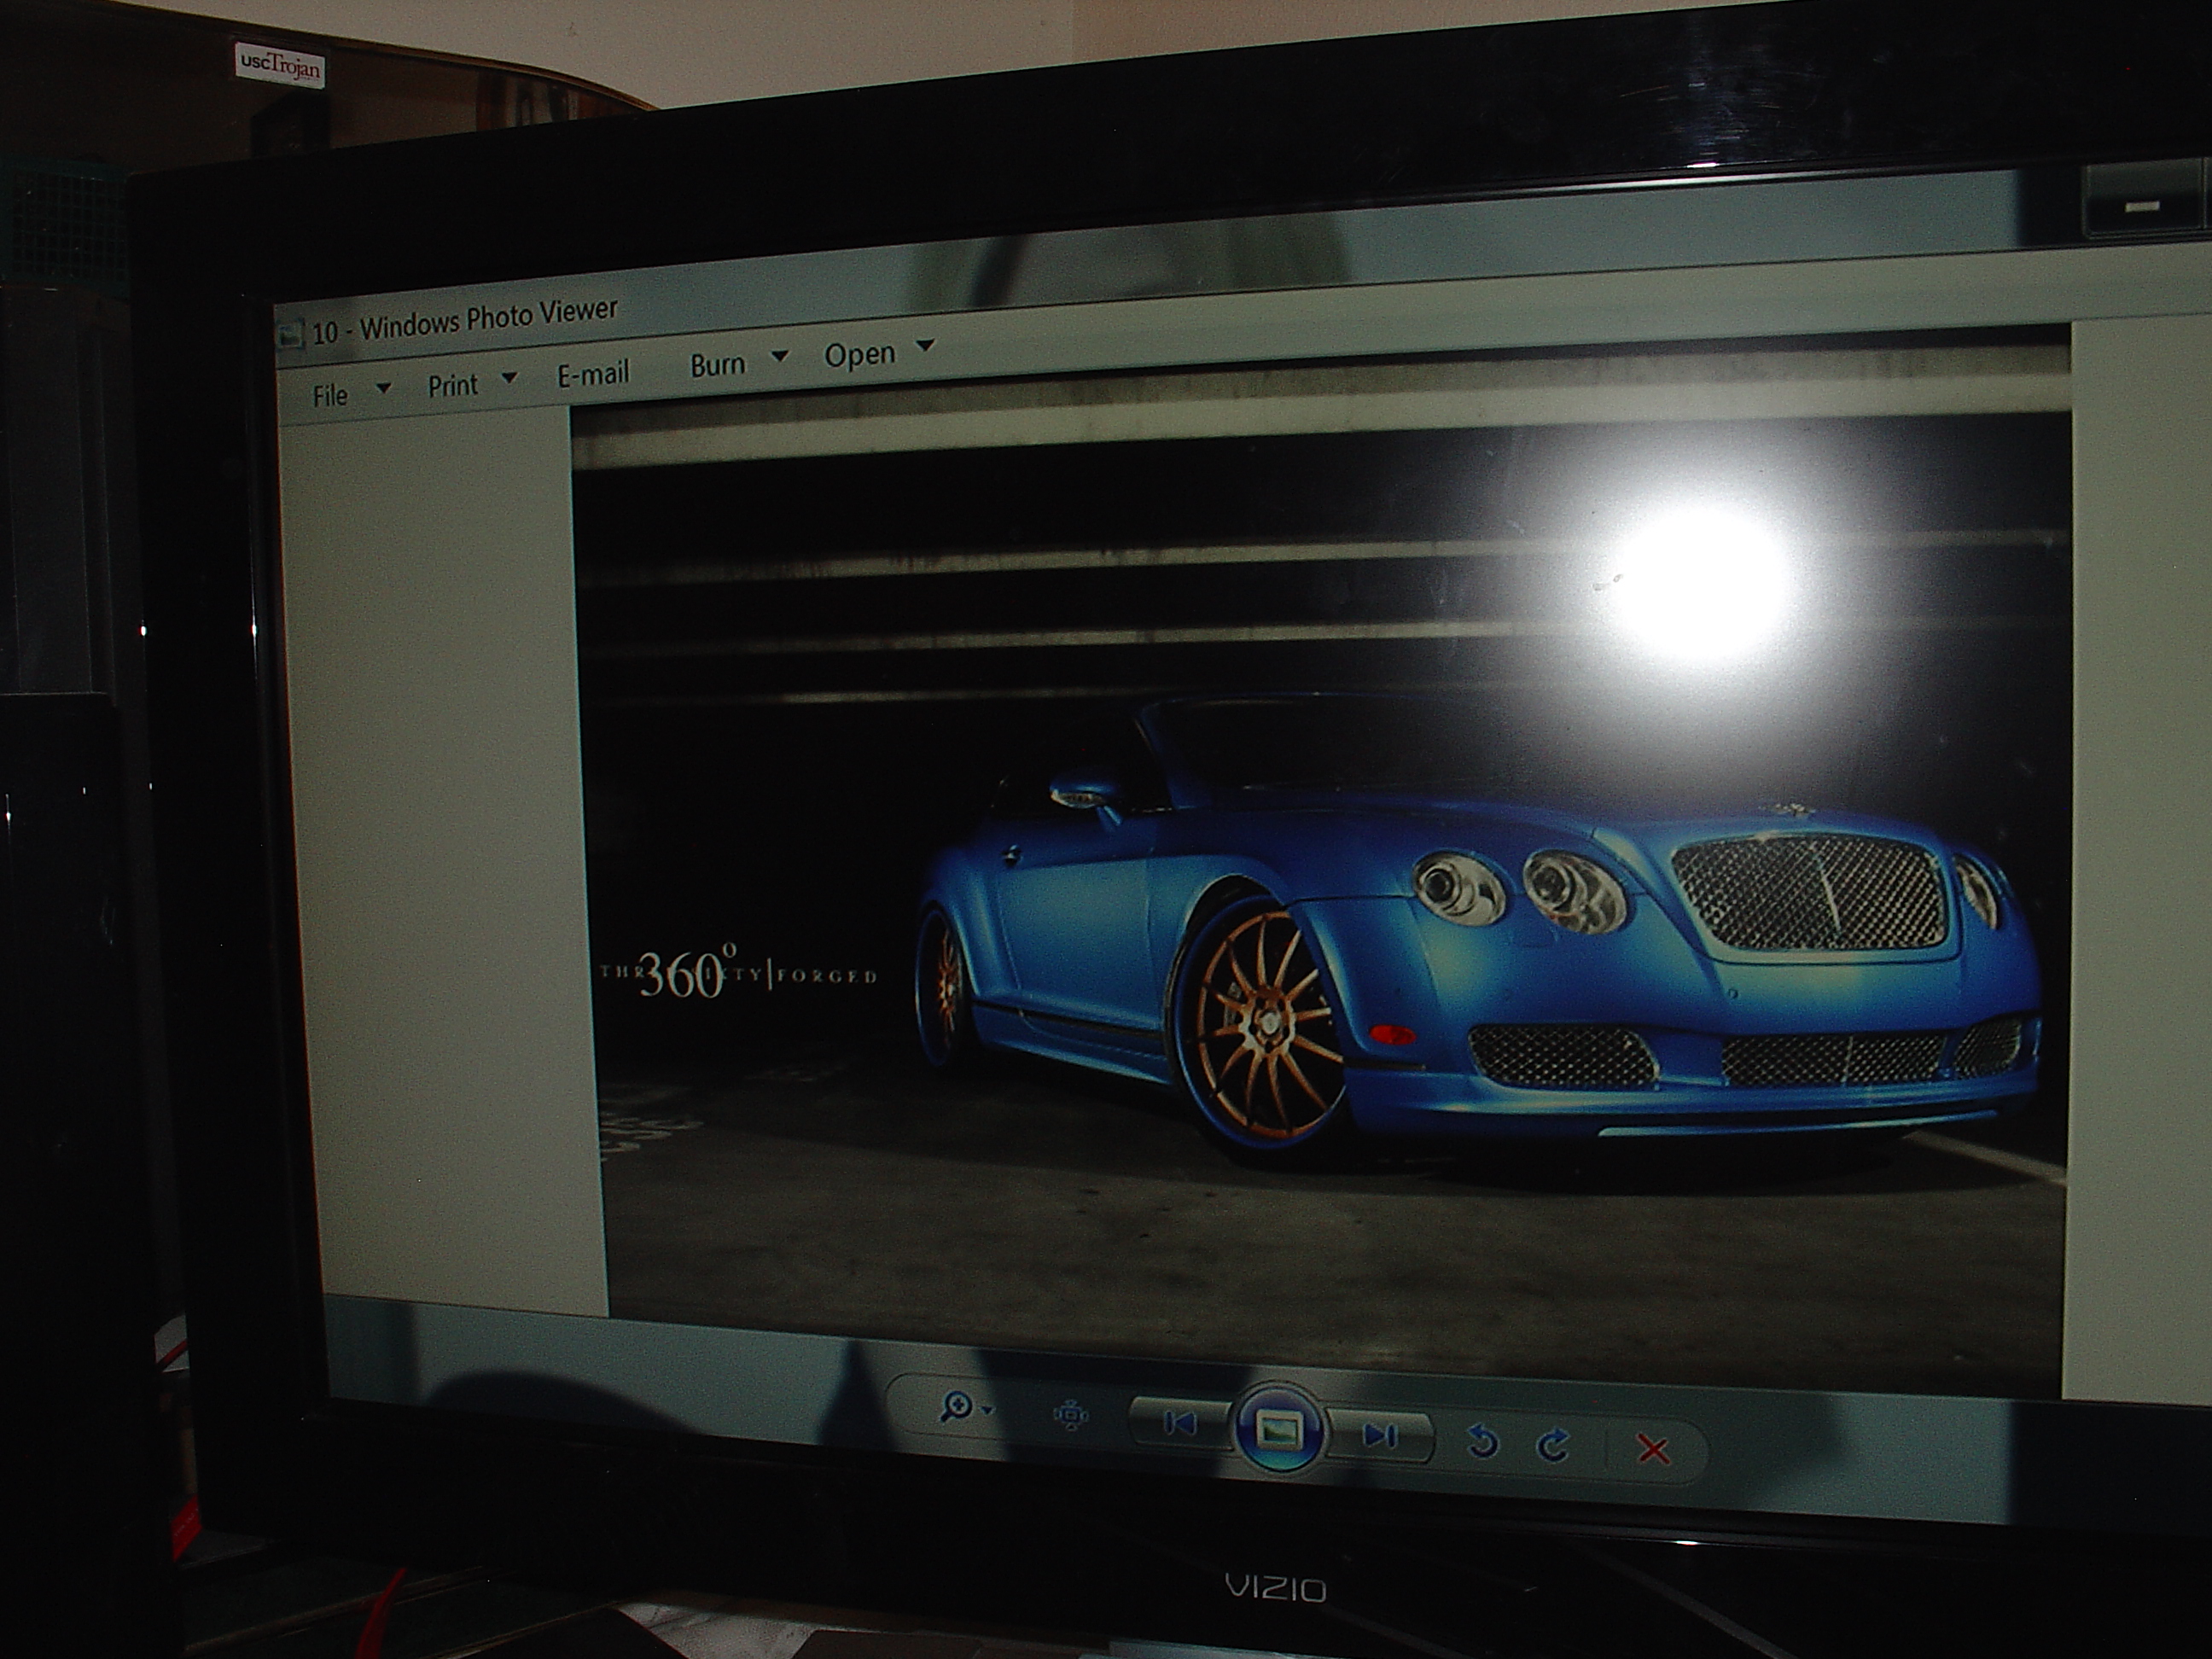The height and width of the screenshot is (1659, 2212).
Task: Delete the photo with red X
Action: [1653, 1450]
